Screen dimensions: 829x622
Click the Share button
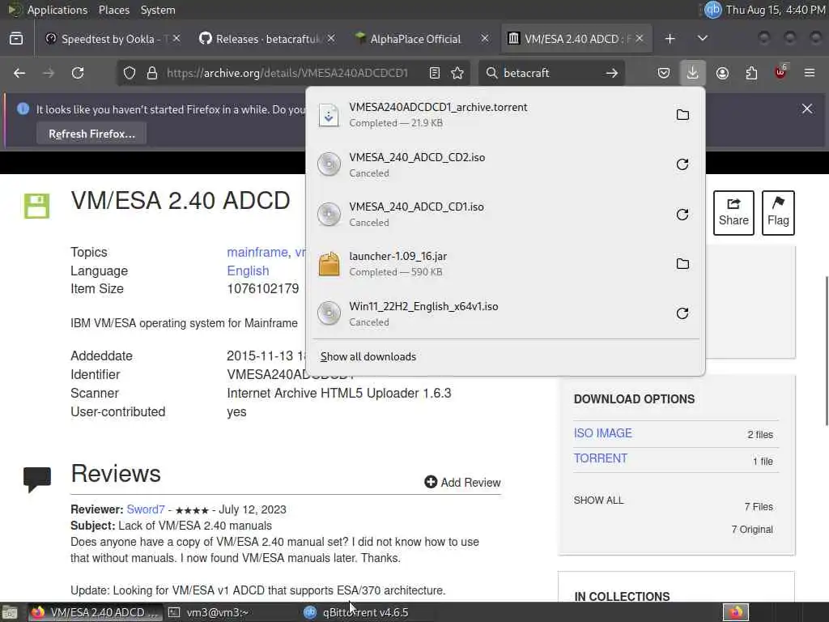(733, 213)
